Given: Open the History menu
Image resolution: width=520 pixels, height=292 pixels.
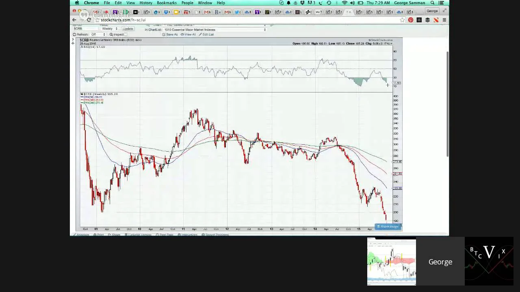Looking at the screenshot, I should pos(145,3).
